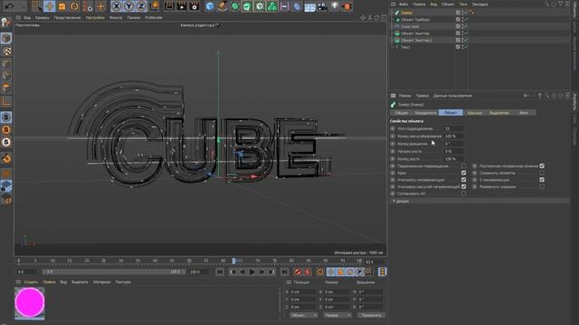Click the Record active objects red button

(298, 272)
